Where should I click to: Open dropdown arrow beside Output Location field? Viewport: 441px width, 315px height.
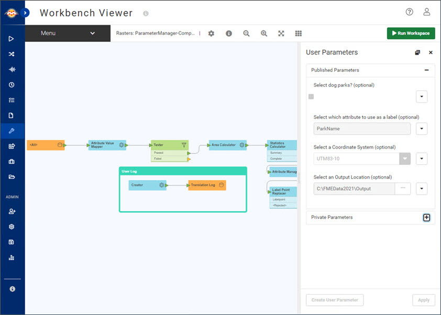click(422, 189)
